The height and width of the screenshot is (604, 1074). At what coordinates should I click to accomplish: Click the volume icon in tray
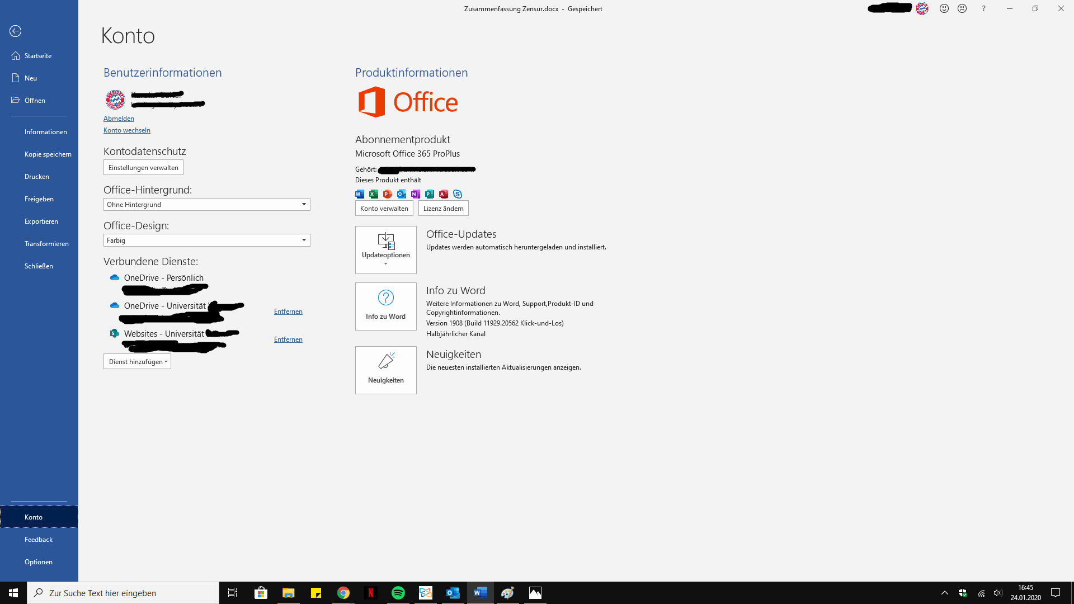tap(998, 593)
